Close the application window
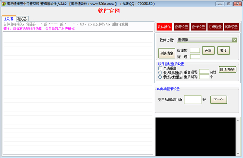 [x=237, y=4]
